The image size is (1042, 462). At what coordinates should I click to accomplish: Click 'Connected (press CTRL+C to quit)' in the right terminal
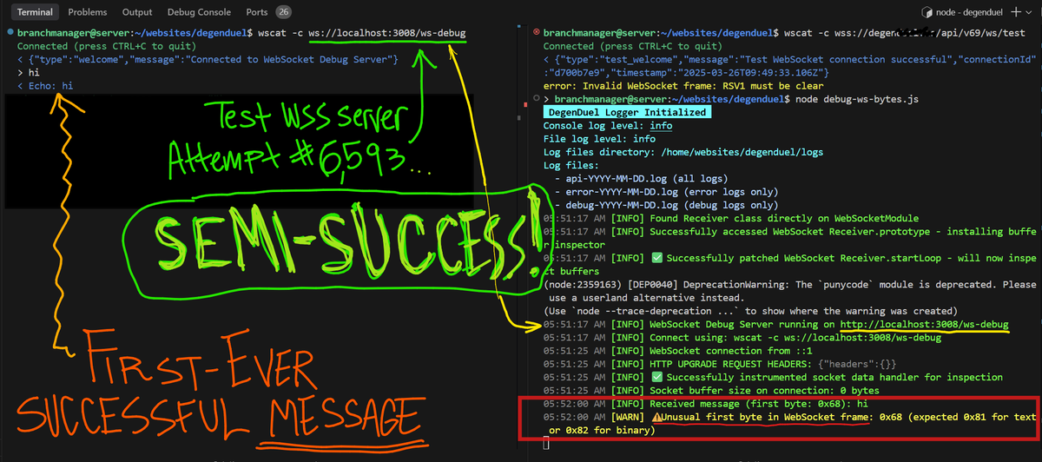632,46
